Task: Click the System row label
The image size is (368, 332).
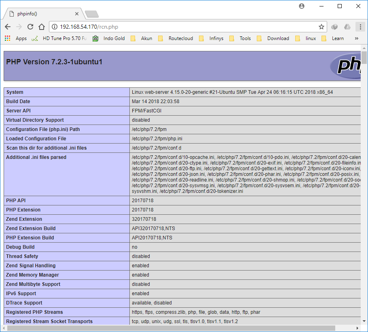Action: click(15, 92)
